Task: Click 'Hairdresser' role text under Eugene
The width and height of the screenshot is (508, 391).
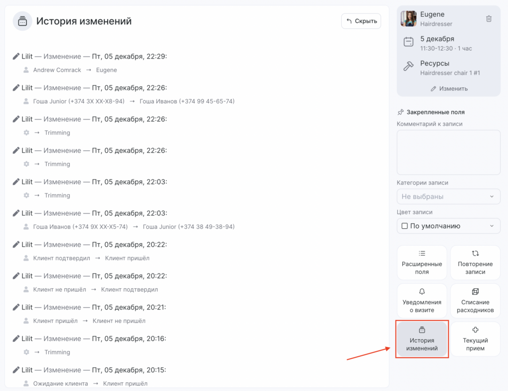Action: 436,24
